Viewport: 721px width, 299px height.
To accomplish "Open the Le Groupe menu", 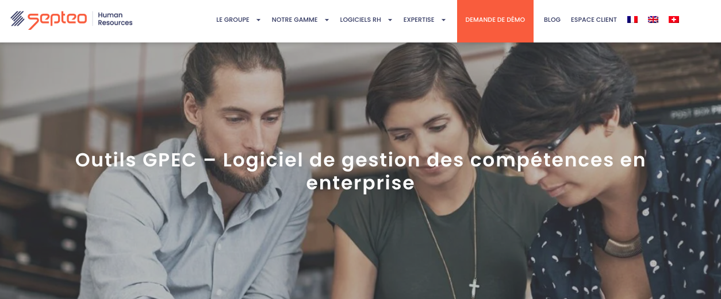I will click(233, 20).
